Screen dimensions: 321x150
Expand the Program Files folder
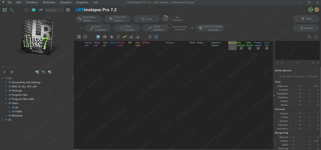[6, 95]
